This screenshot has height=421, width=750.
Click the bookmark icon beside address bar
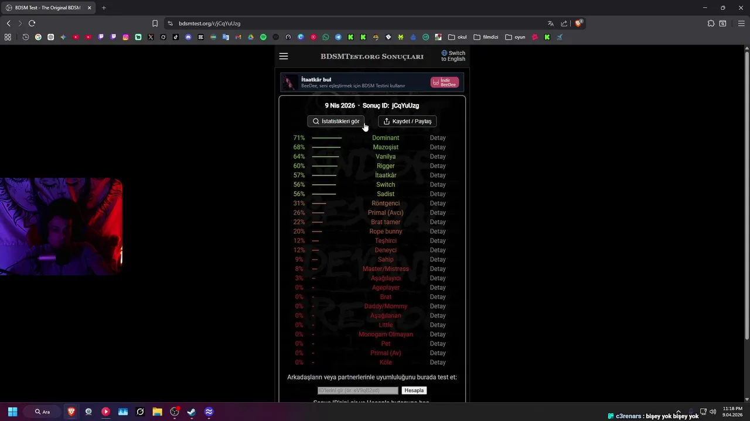point(155,23)
